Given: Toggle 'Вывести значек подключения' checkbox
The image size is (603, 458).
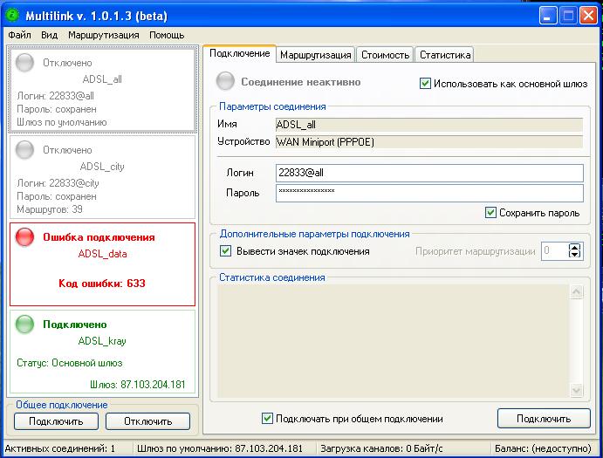Looking at the screenshot, I should click(x=226, y=251).
